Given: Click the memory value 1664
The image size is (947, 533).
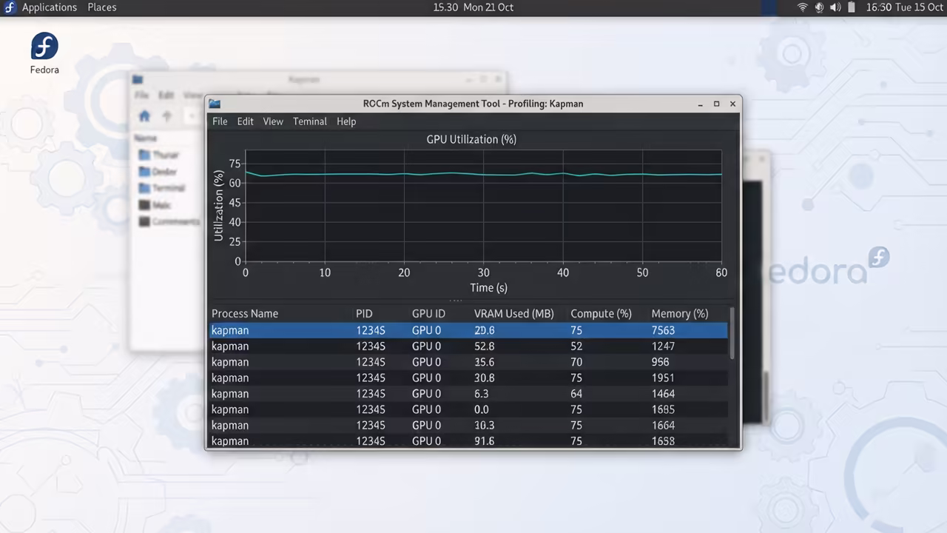Looking at the screenshot, I should [663, 426].
